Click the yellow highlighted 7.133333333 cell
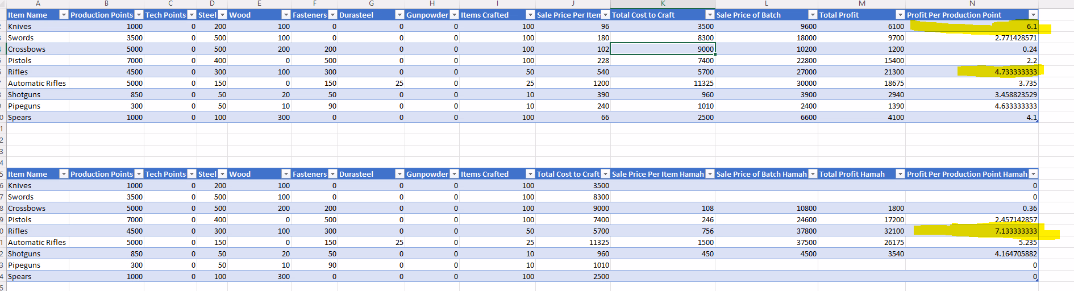This screenshot has width=1074, height=291. [x=972, y=231]
